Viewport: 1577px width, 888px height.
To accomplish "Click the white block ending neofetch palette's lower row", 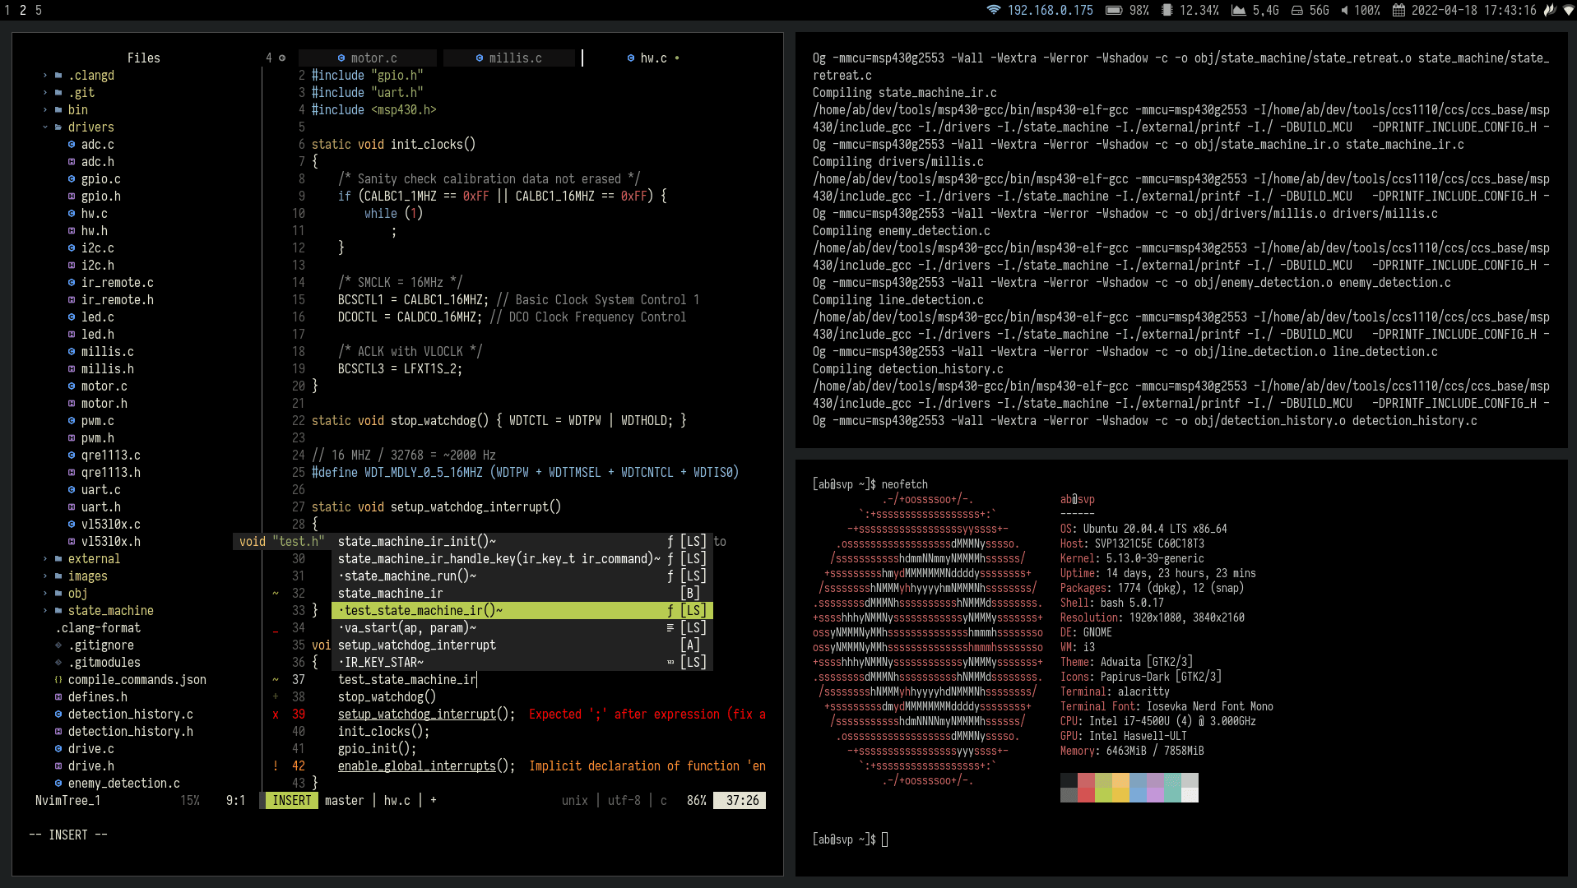I will (x=1190, y=795).
